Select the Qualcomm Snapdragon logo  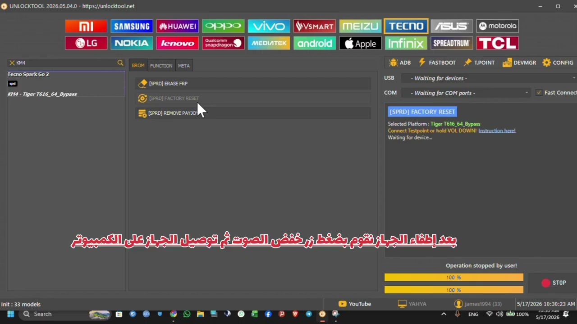click(223, 43)
